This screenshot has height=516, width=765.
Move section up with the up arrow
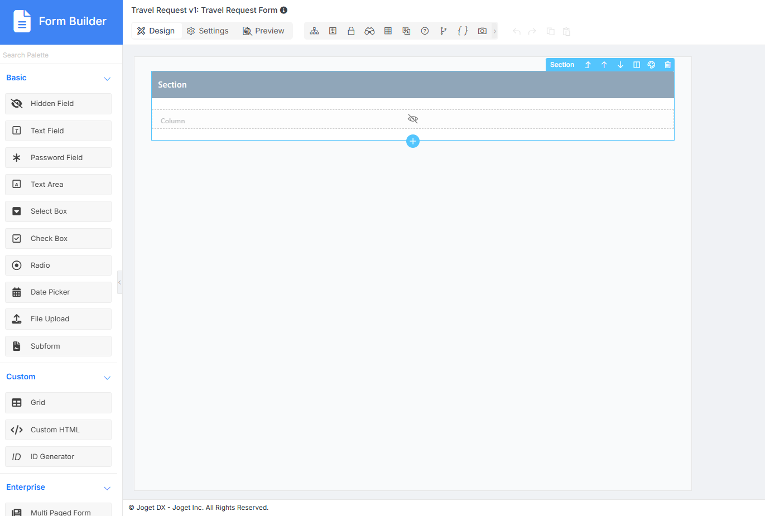click(604, 65)
